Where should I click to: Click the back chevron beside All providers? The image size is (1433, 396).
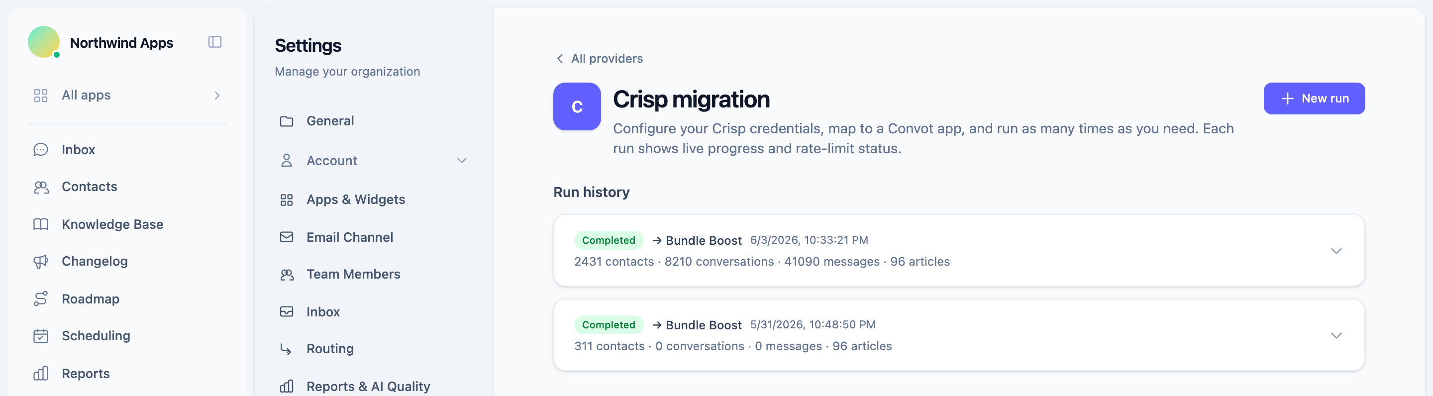click(x=560, y=59)
